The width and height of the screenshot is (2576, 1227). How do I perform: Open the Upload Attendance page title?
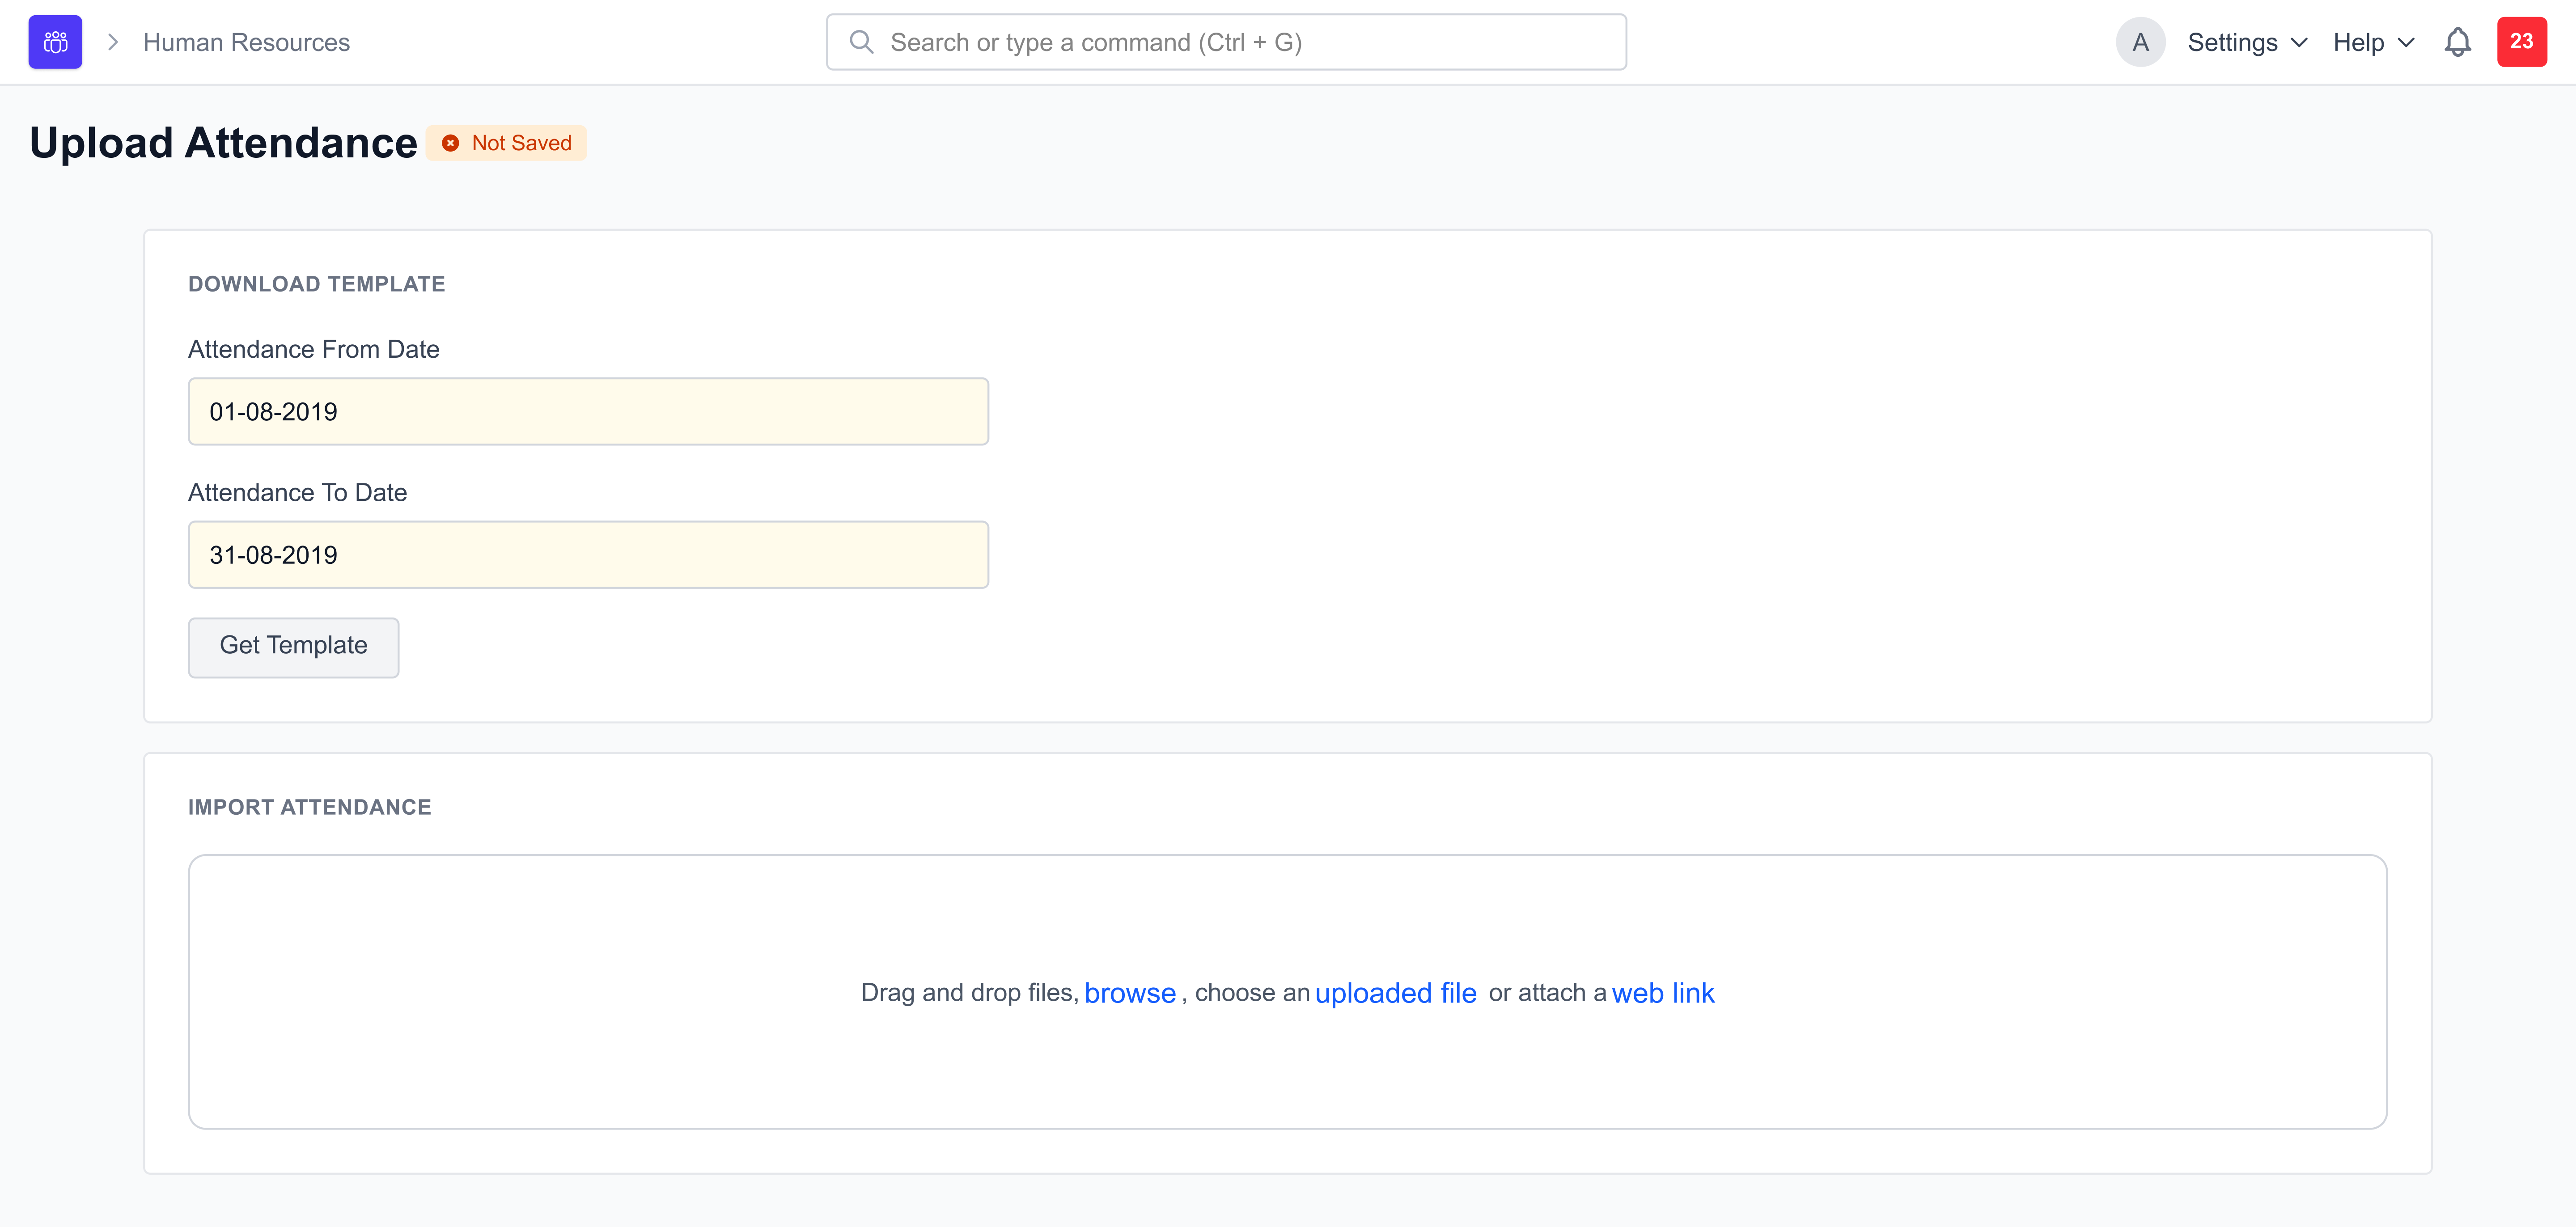click(222, 142)
